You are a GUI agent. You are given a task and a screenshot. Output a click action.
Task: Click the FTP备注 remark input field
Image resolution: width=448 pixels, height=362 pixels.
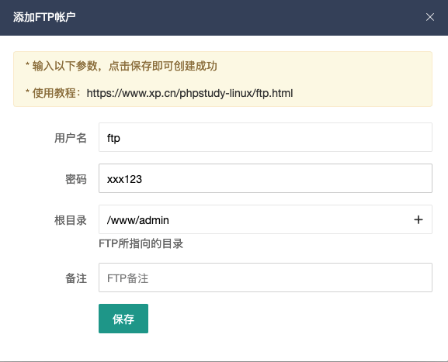coord(266,278)
